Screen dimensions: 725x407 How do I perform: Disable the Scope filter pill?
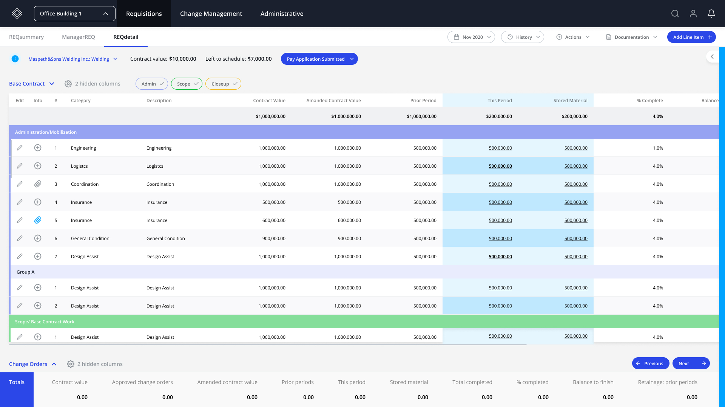click(x=187, y=84)
